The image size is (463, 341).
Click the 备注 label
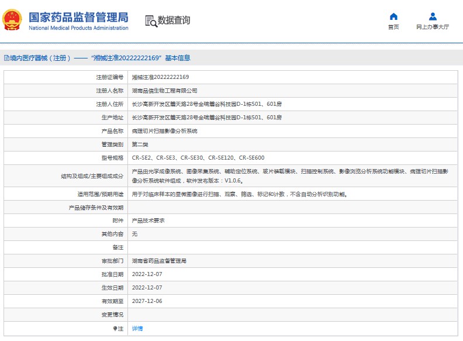118,247
